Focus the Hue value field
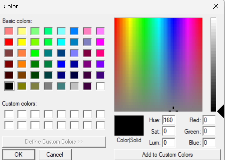Screen dimensions: 225x160 pyautogui.click(x=169, y=120)
